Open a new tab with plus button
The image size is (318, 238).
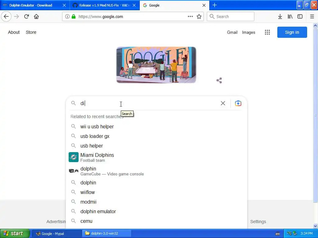215,5
